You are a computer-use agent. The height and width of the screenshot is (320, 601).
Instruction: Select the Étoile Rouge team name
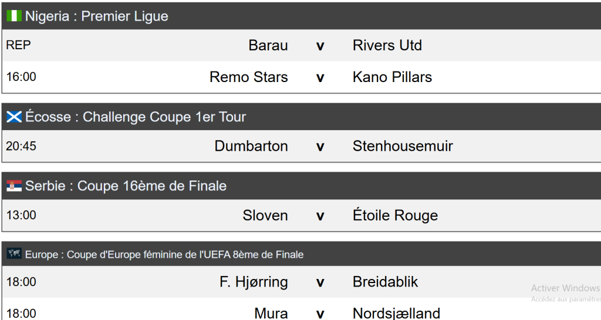pyautogui.click(x=395, y=215)
